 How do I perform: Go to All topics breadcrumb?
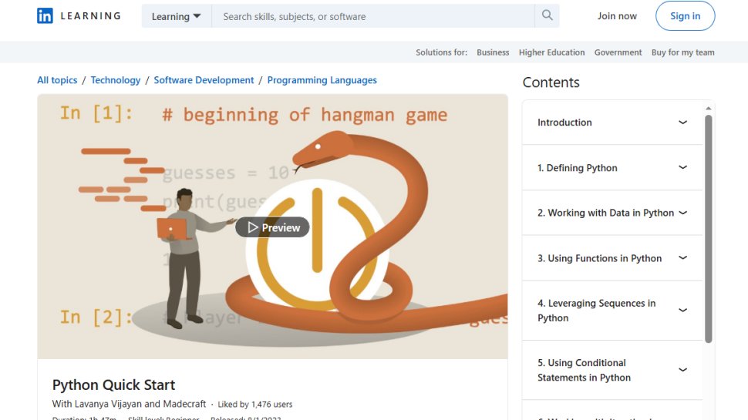[57, 80]
